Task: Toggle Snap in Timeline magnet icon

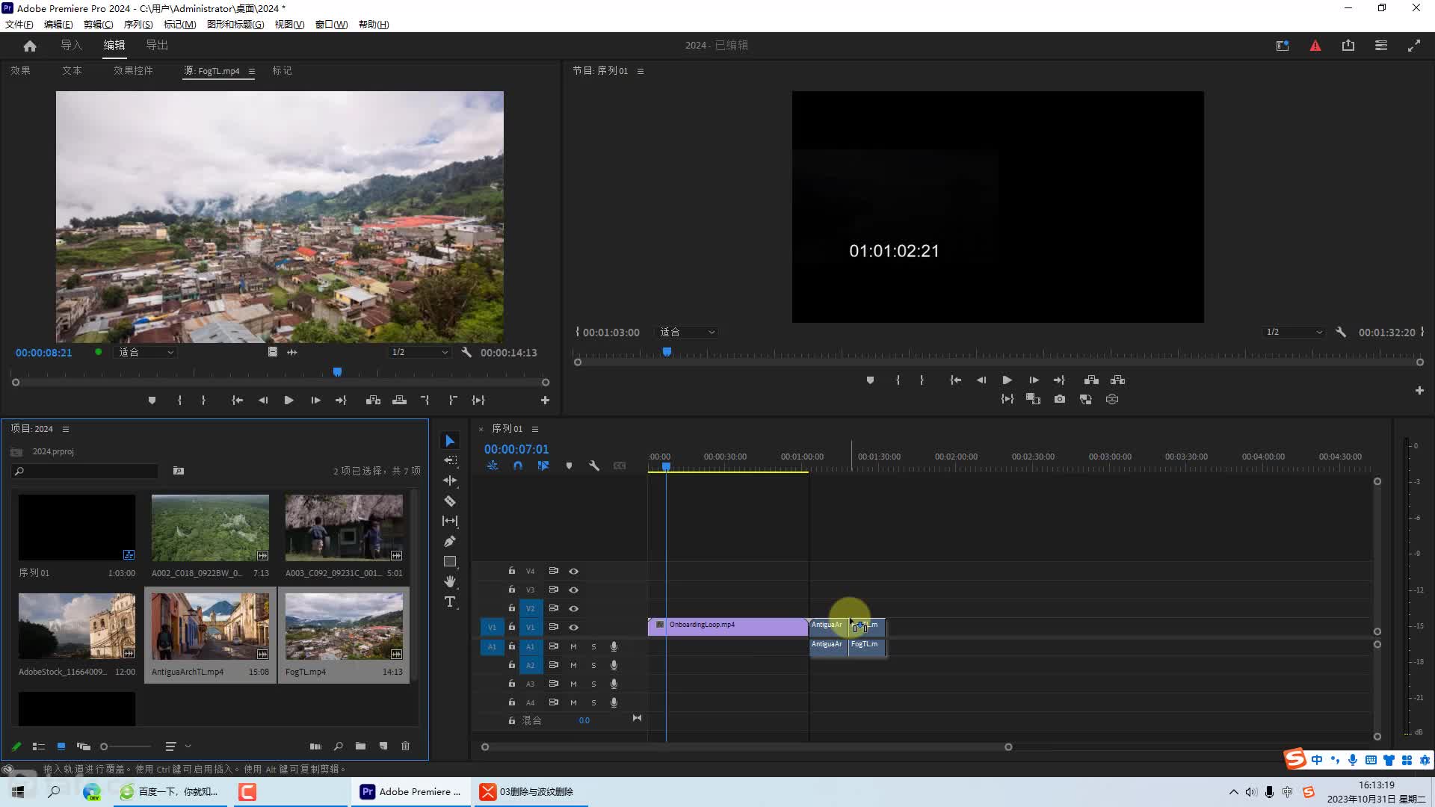Action: point(518,466)
